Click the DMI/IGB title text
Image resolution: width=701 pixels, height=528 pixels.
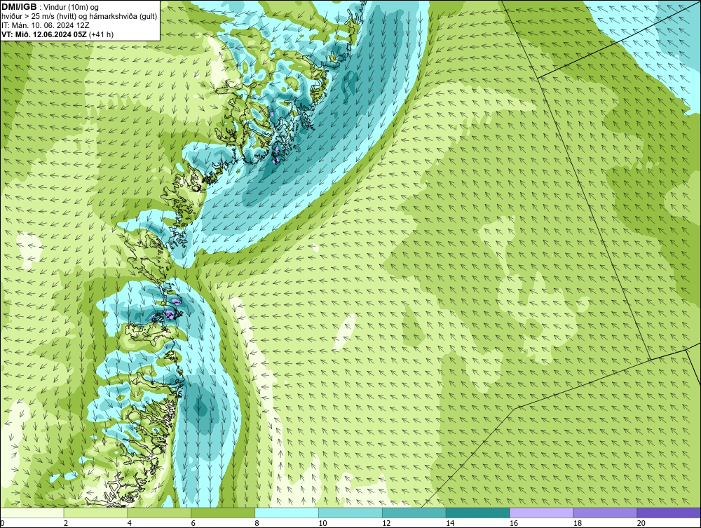19,7
